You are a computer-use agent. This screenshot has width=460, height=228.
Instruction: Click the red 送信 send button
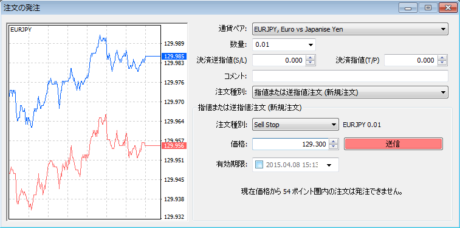pyautogui.click(x=393, y=144)
